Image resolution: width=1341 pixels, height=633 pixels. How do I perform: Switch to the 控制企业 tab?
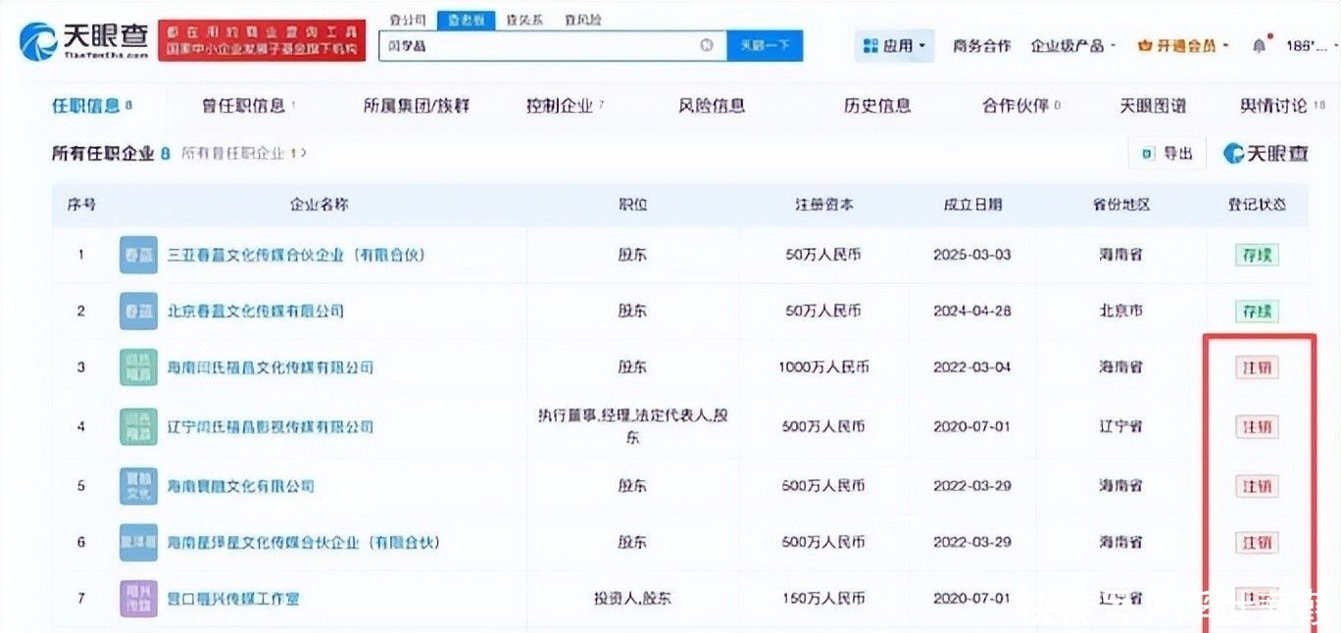pos(564,106)
